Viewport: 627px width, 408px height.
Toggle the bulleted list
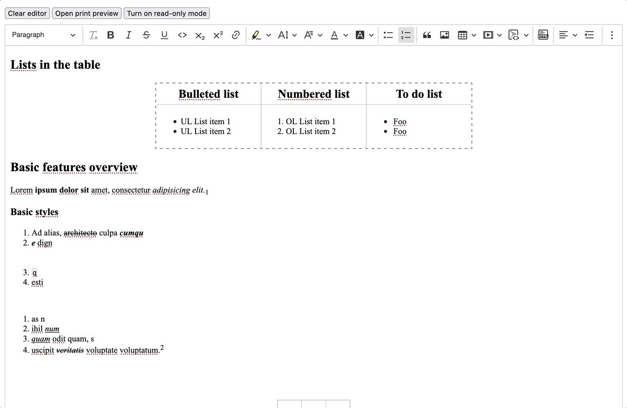click(389, 35)
